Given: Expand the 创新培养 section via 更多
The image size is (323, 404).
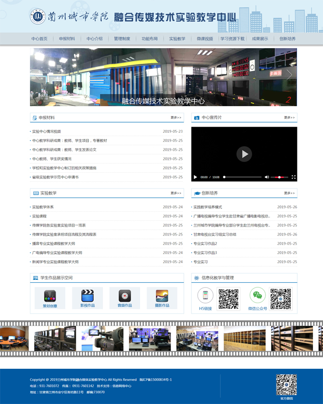Looking at the screenshot, I should tap(289, 193).
